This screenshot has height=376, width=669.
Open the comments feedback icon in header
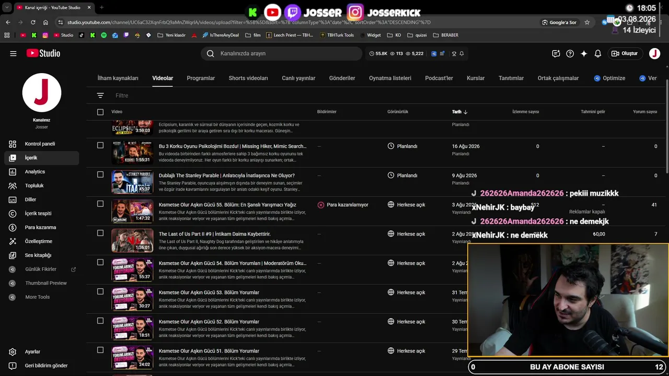(x=556, y=53)
